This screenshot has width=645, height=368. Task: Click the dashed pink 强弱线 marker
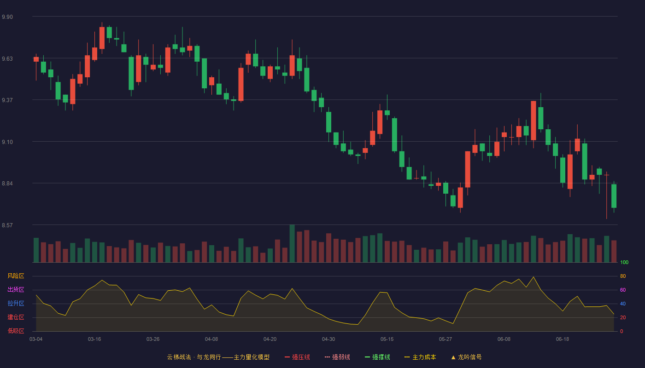click(x=328, y=357)
